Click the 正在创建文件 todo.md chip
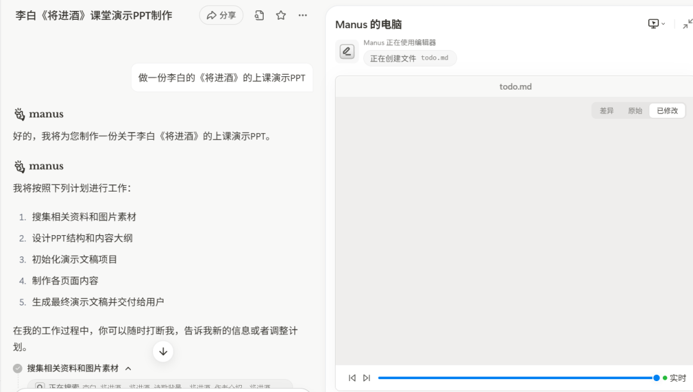 pos(409,58)
